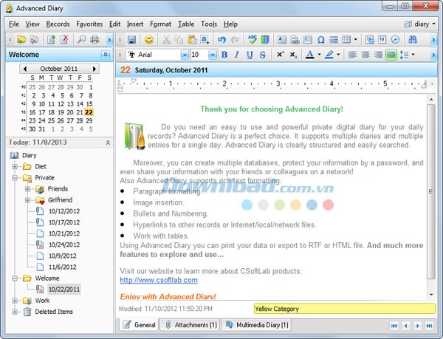Toggle Italic formatting

236,55
